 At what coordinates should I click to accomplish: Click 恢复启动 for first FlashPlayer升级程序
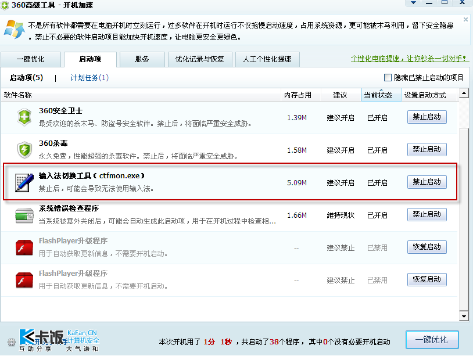coord(427,247)
